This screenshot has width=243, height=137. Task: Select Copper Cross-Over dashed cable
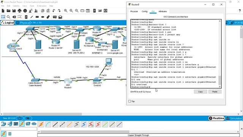click(62, 124)
